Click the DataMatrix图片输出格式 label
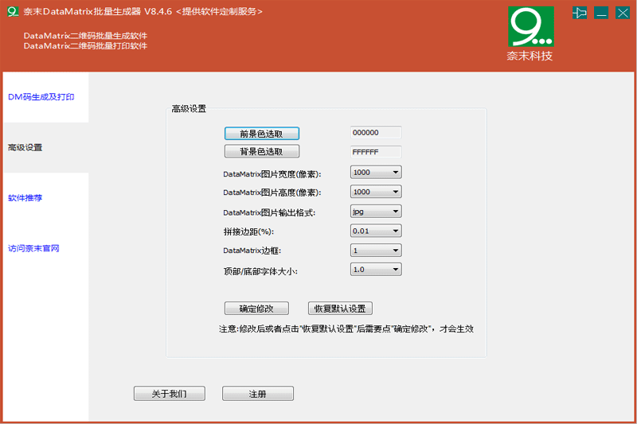 point(269,212)
